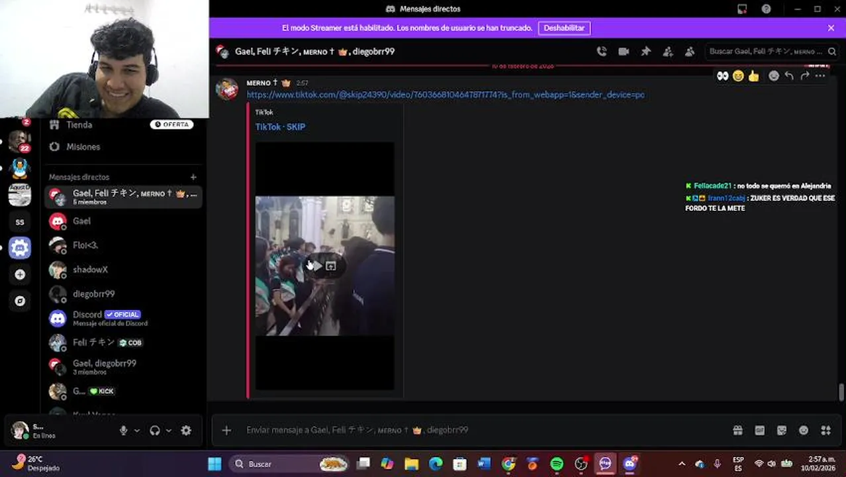Click the taskbar weather widget 26°C

(36, 463)
